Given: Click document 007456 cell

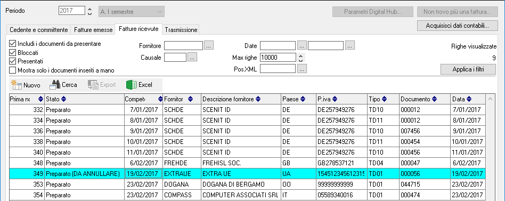Looking at the screenshot, I should click(x=425, y=131).
